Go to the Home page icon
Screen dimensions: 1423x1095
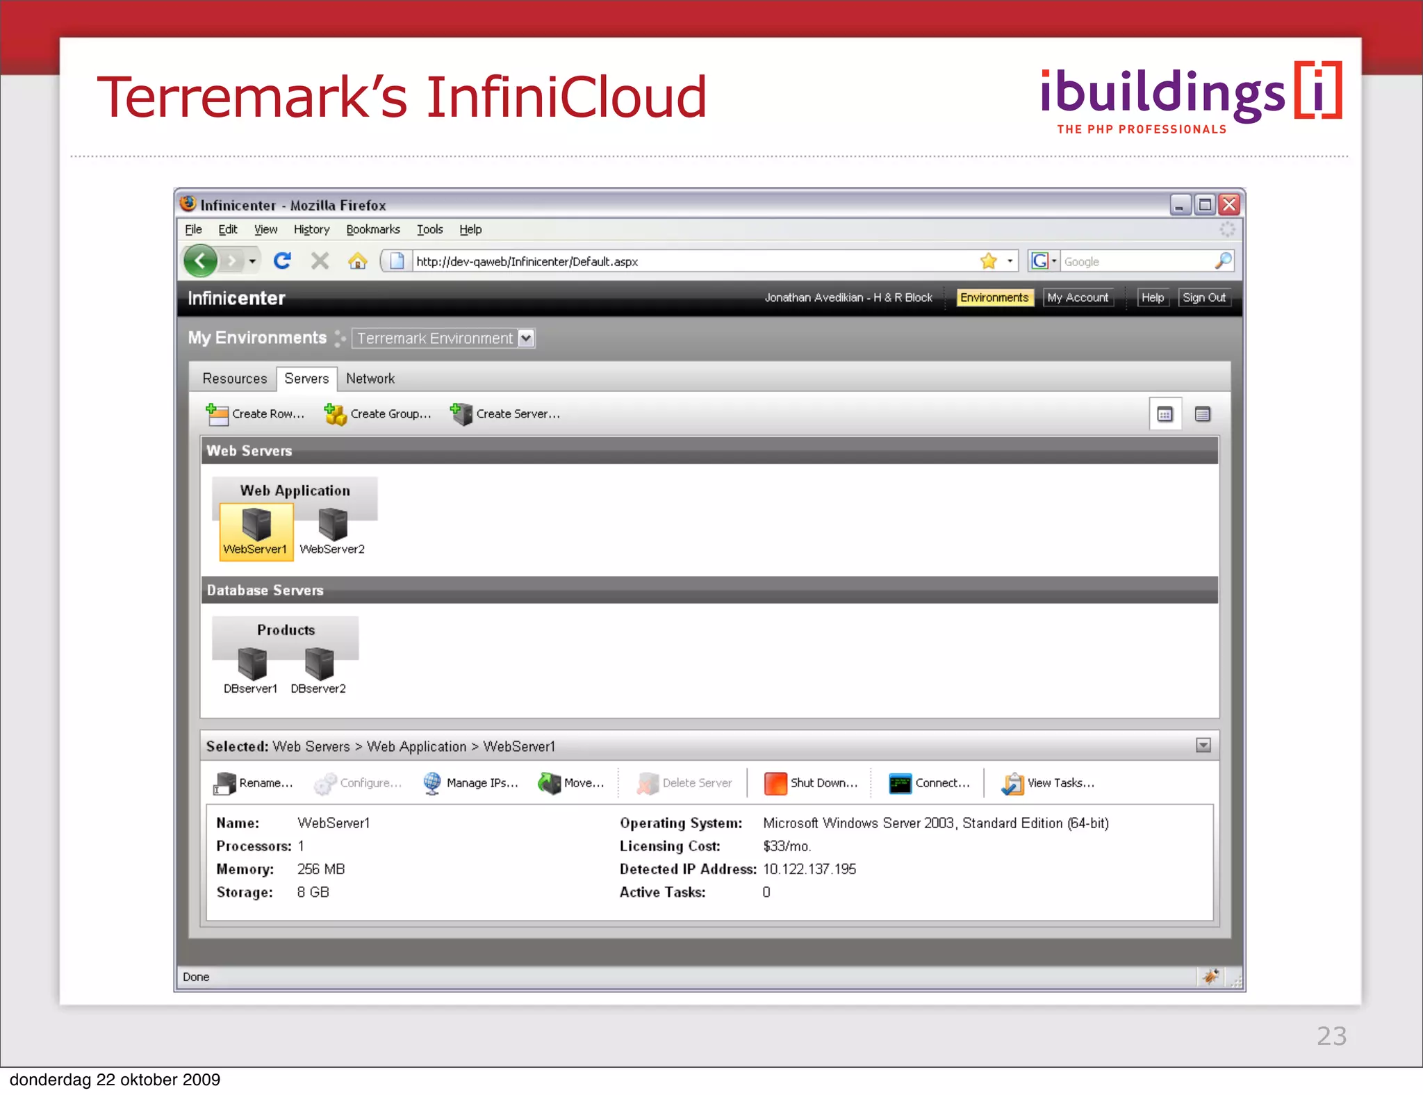click(x=357, y=261)
